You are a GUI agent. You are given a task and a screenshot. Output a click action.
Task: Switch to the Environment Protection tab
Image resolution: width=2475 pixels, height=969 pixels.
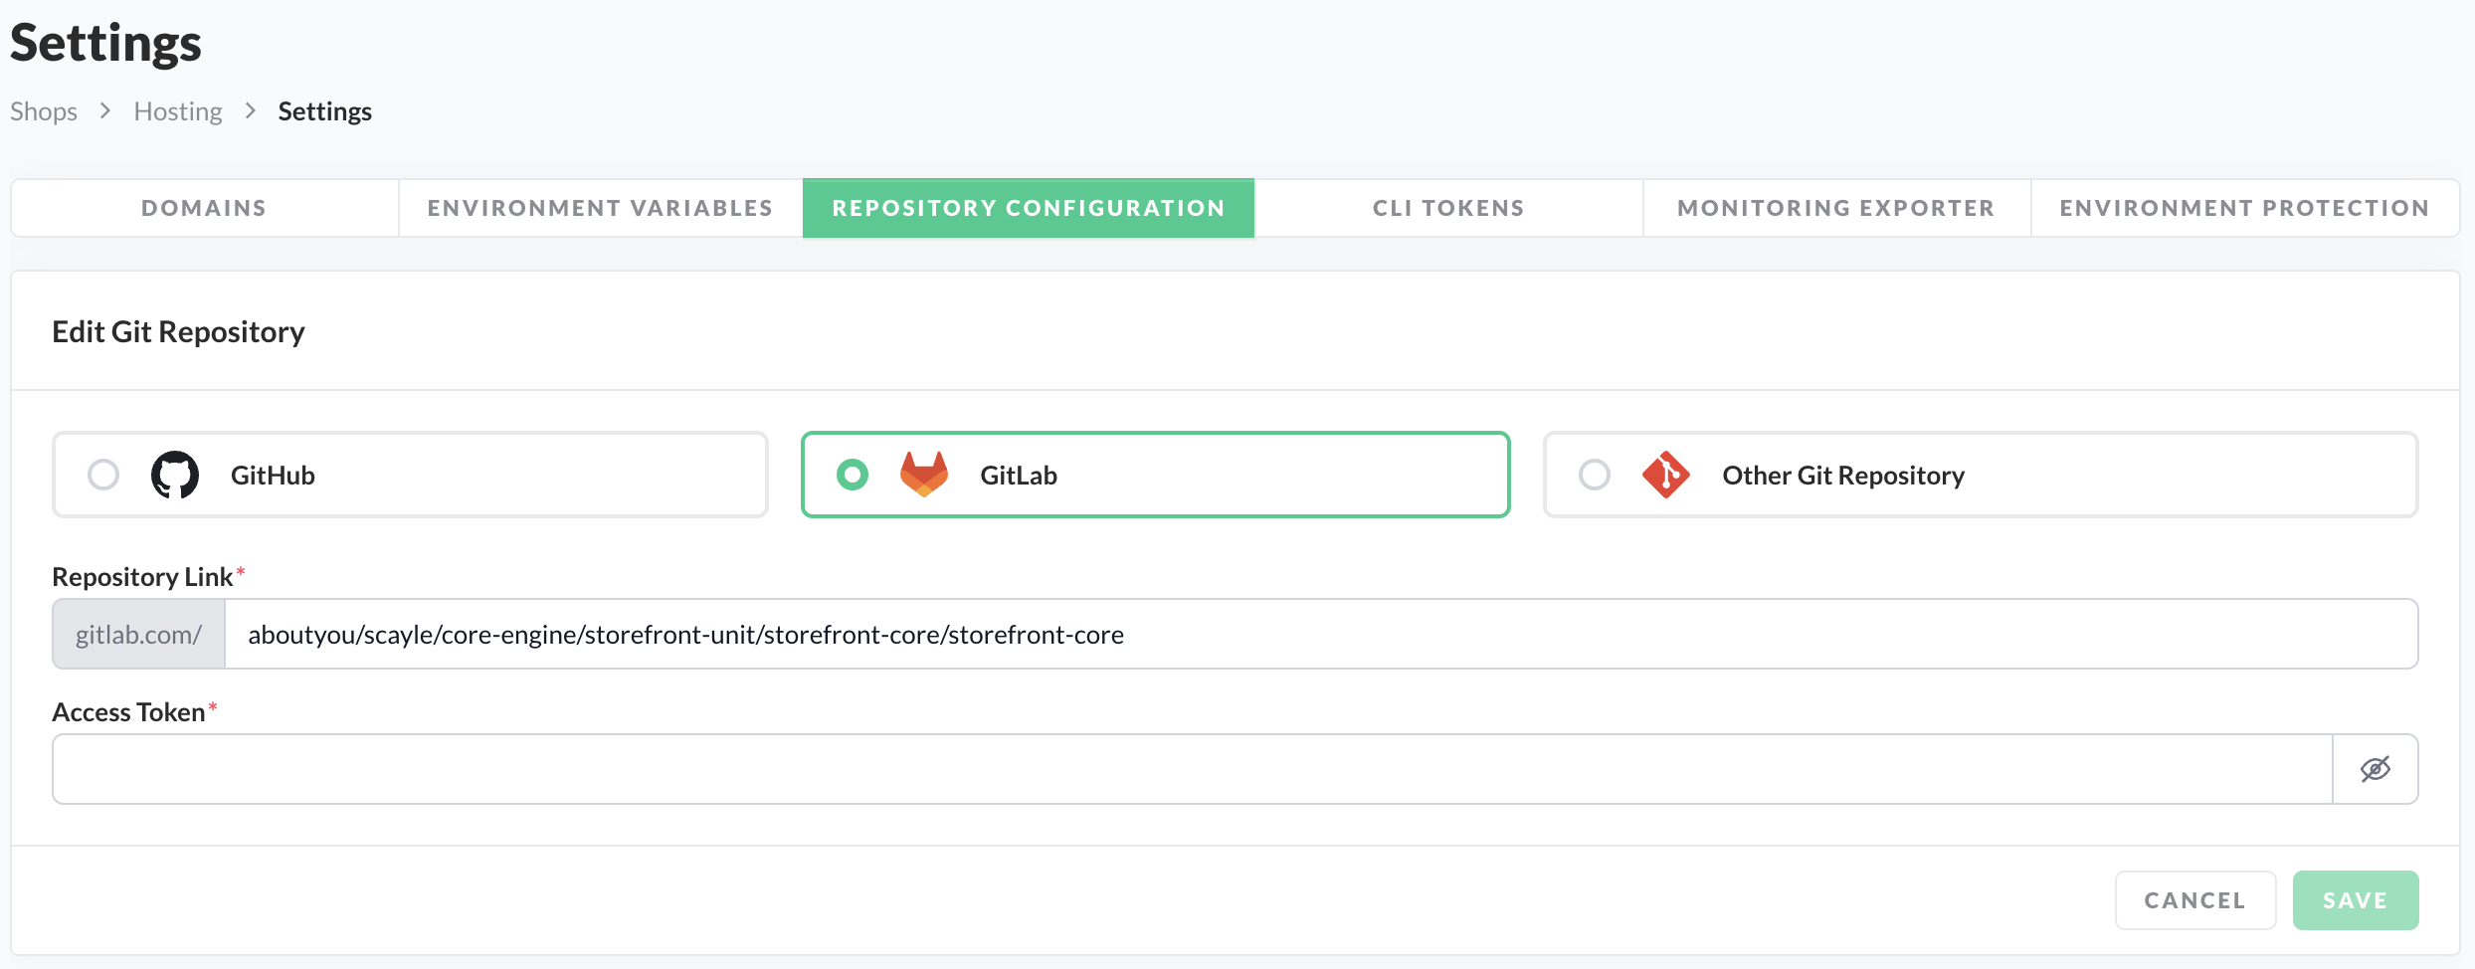2244,208
